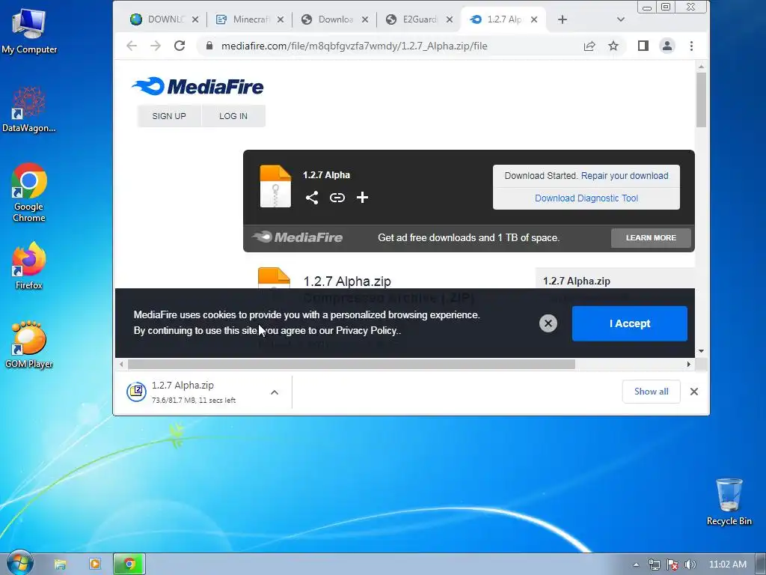
Task: Expand the tab search chevron
Action: (620, 19)
